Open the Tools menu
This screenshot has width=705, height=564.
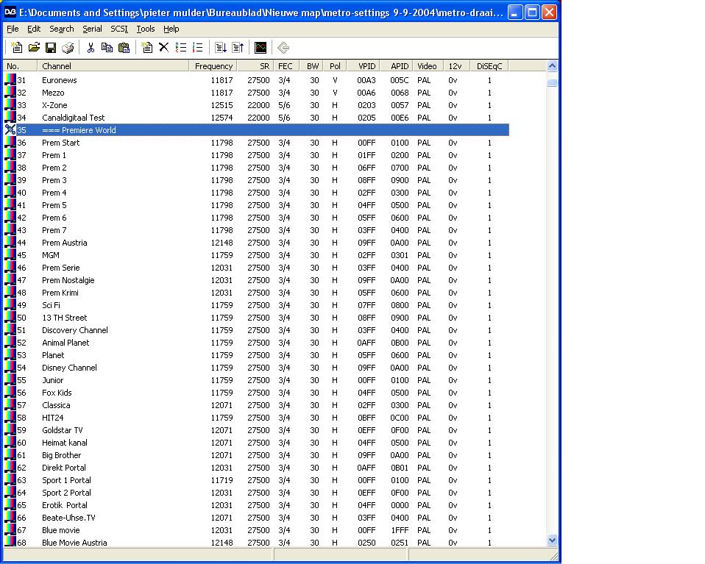pos(145,29)
